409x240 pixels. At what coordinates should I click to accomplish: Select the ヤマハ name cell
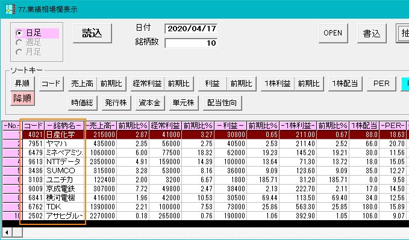tap(64, 144)
